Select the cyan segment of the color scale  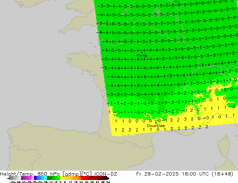45,178
